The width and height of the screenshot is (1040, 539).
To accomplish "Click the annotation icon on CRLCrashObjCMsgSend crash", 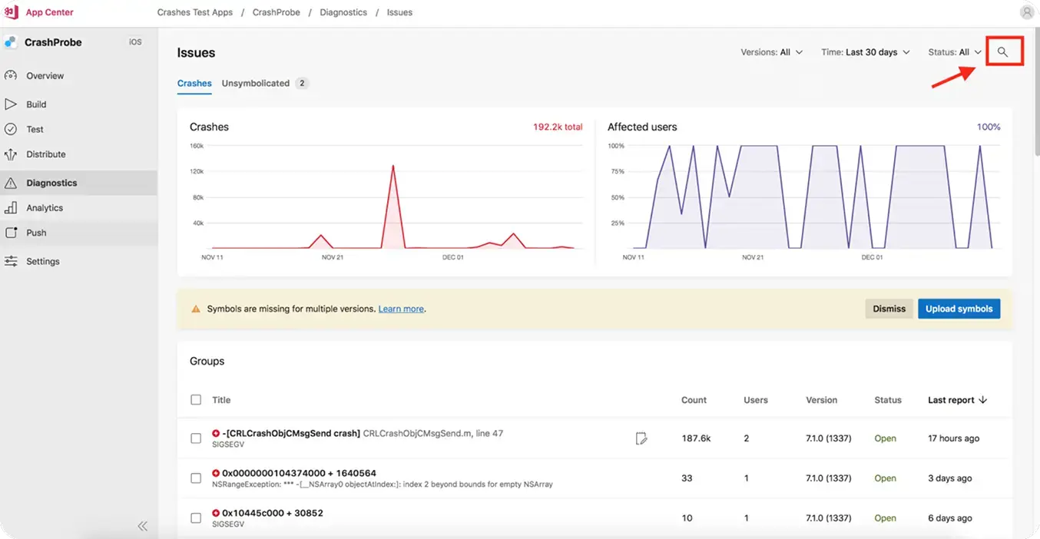I will point(641,438).
